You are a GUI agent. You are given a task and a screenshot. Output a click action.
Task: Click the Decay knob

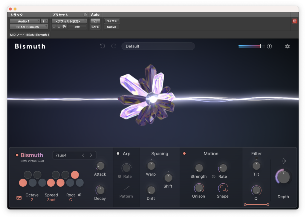[x=100, y=190]
